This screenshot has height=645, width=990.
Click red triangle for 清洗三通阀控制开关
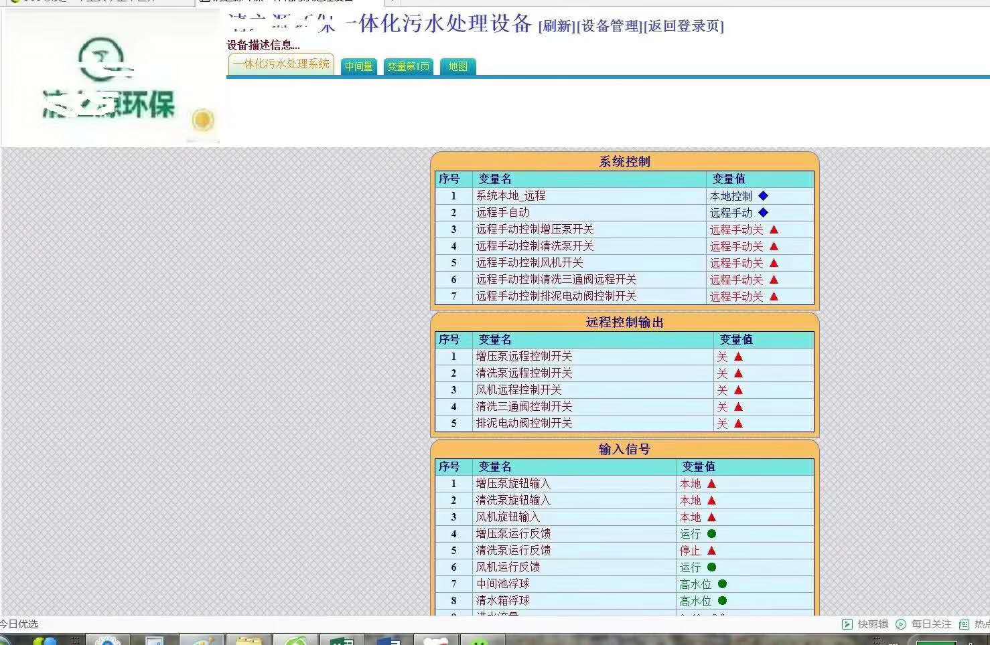point(738,407)
